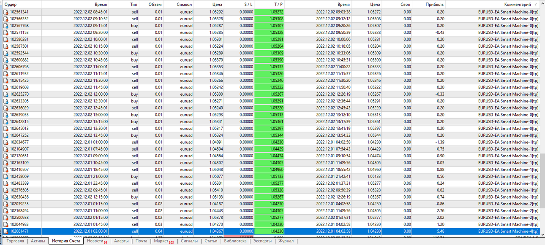
Task: Select the profit value 5.48
Action: coord(440,232)
